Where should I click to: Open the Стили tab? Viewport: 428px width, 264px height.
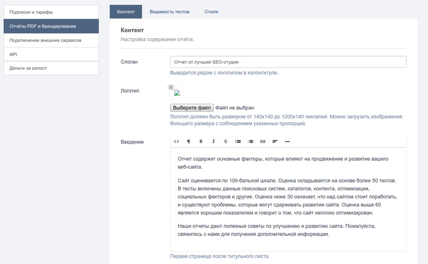coord(212,12)
